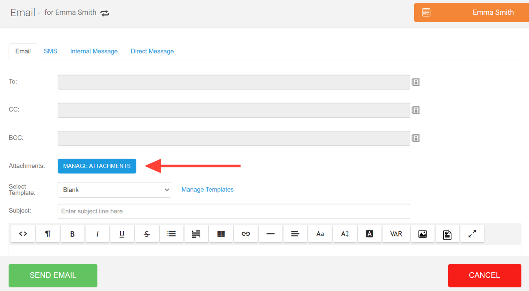
Task: Apply bold formatting in editor
Action: [72, 234]
